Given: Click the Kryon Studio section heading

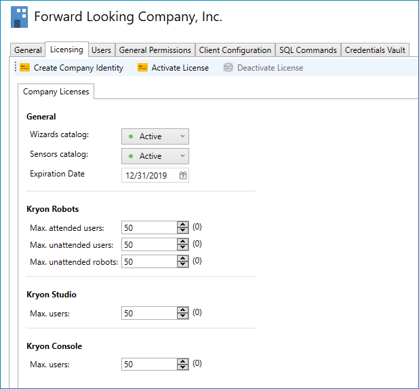Looking at the screenshot, I should pos(52,295).
